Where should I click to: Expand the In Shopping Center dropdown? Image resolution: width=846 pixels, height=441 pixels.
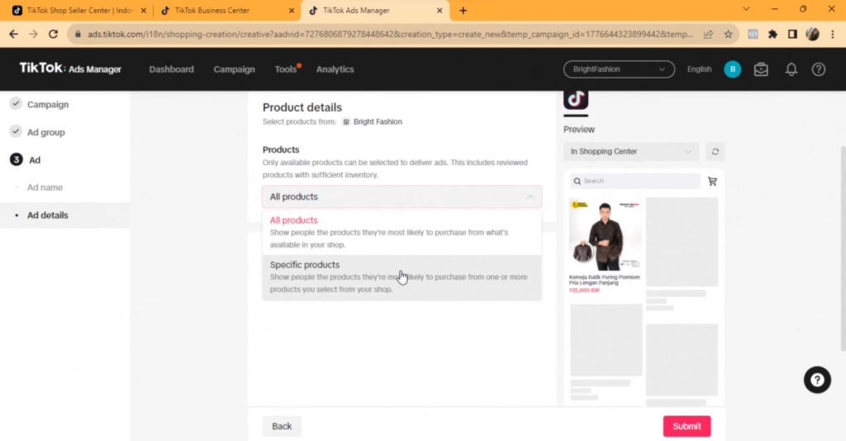coord(631,152)
